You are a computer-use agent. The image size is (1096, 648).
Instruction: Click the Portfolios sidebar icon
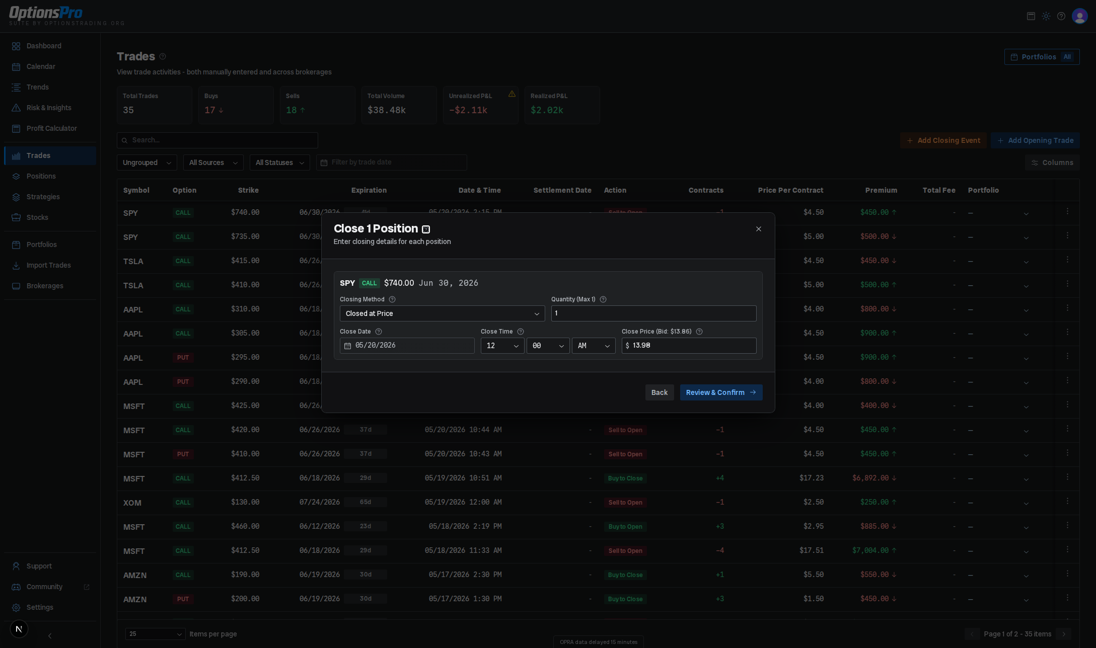point(16,245)
